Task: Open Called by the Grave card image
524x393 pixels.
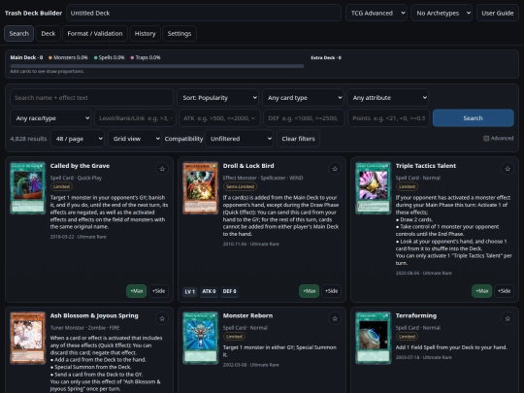Action: click(28, 188)
